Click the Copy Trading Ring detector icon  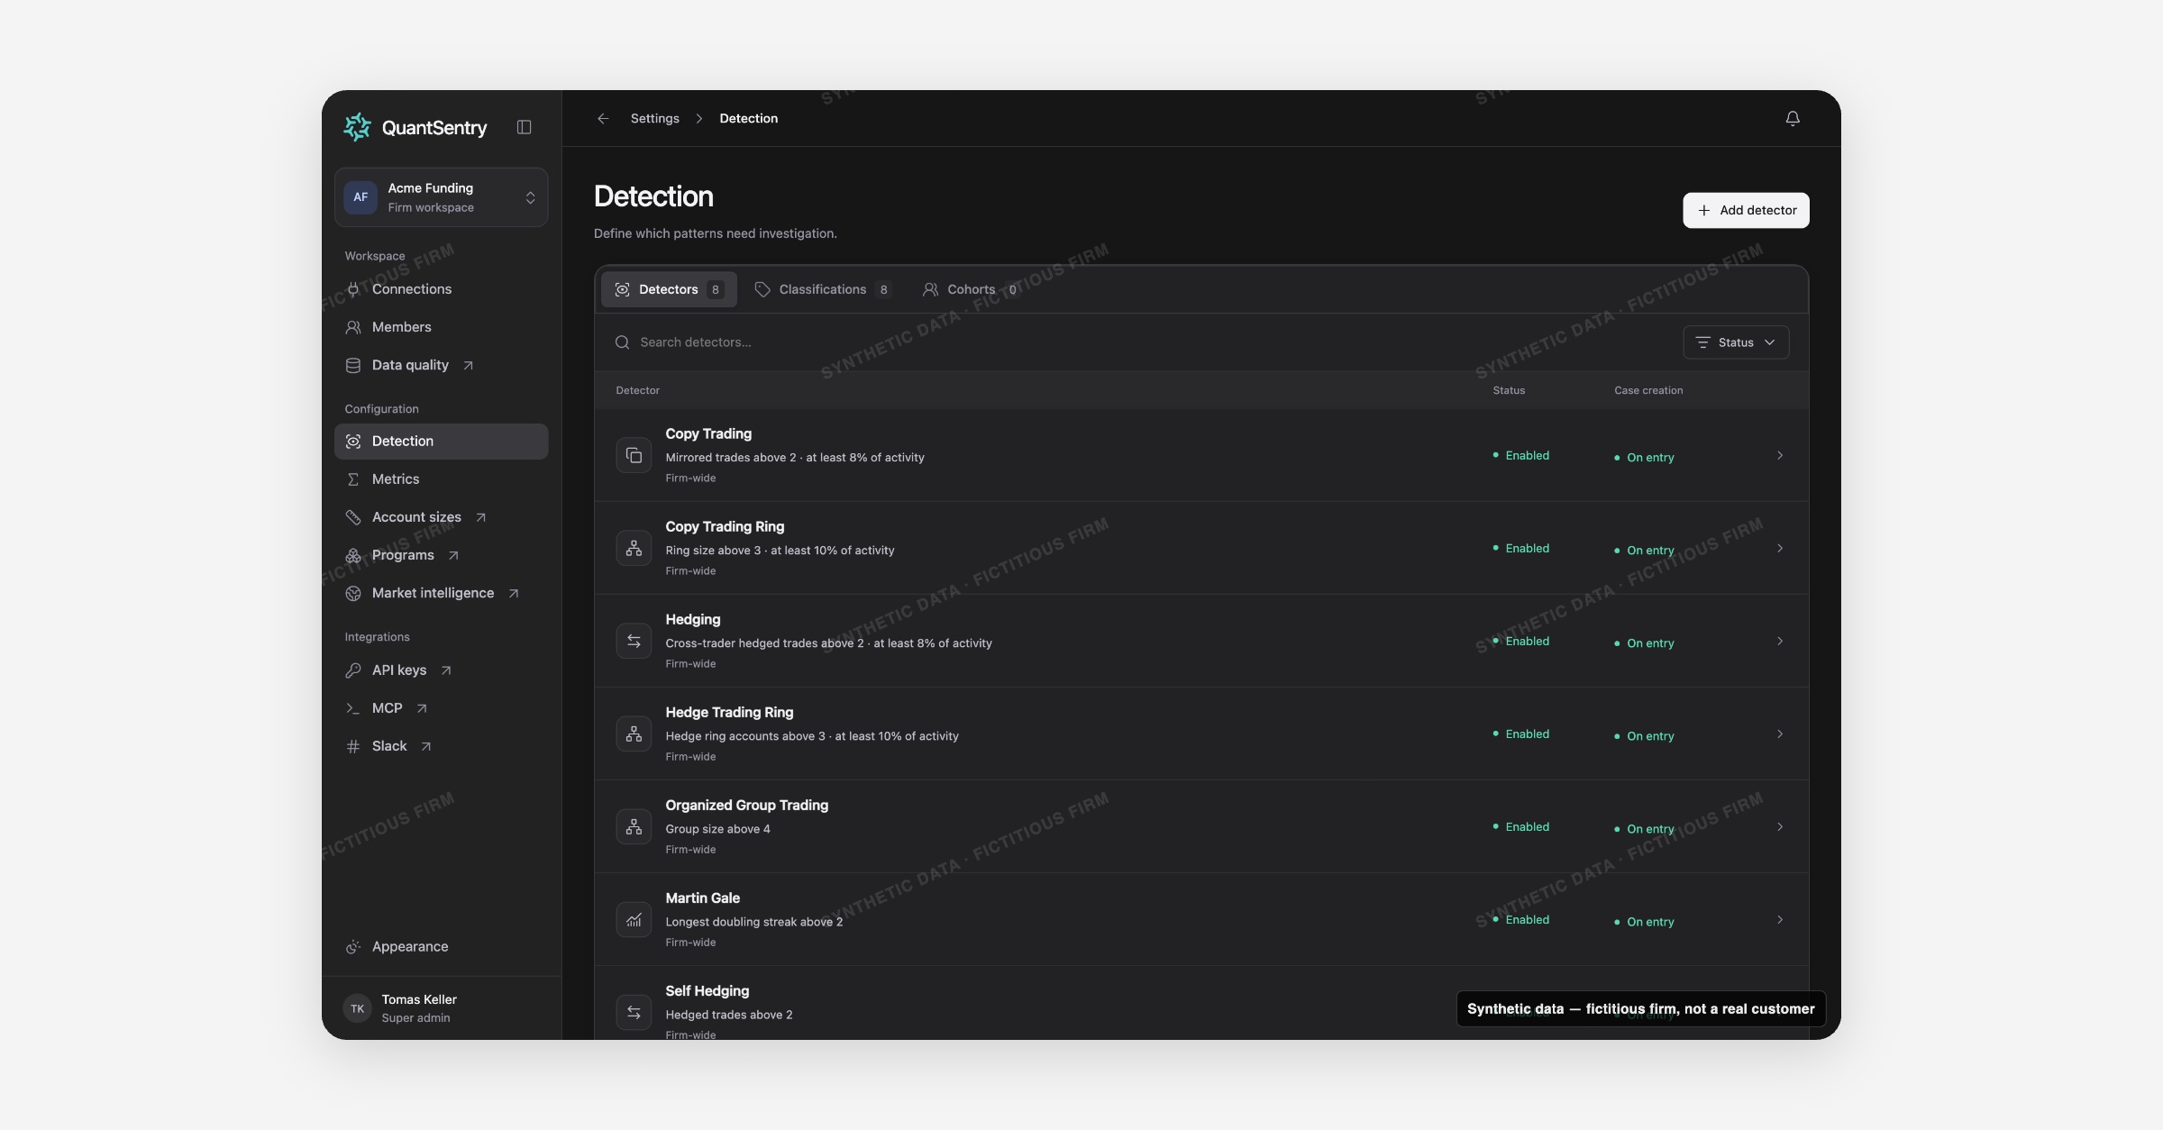click(x=634, y=548)
